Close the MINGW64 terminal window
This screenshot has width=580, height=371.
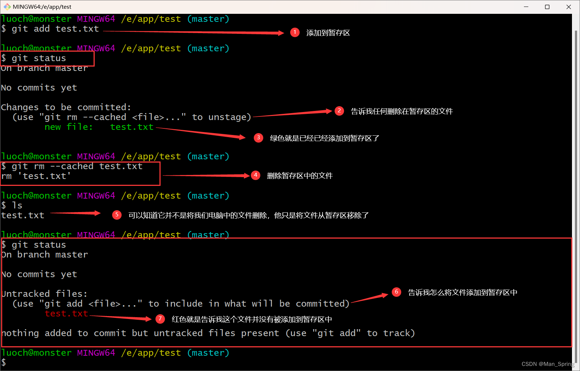click(568, 7)
